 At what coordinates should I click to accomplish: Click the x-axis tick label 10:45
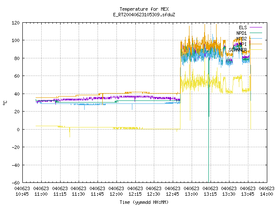pyautogui.click(x=22, y=194)
